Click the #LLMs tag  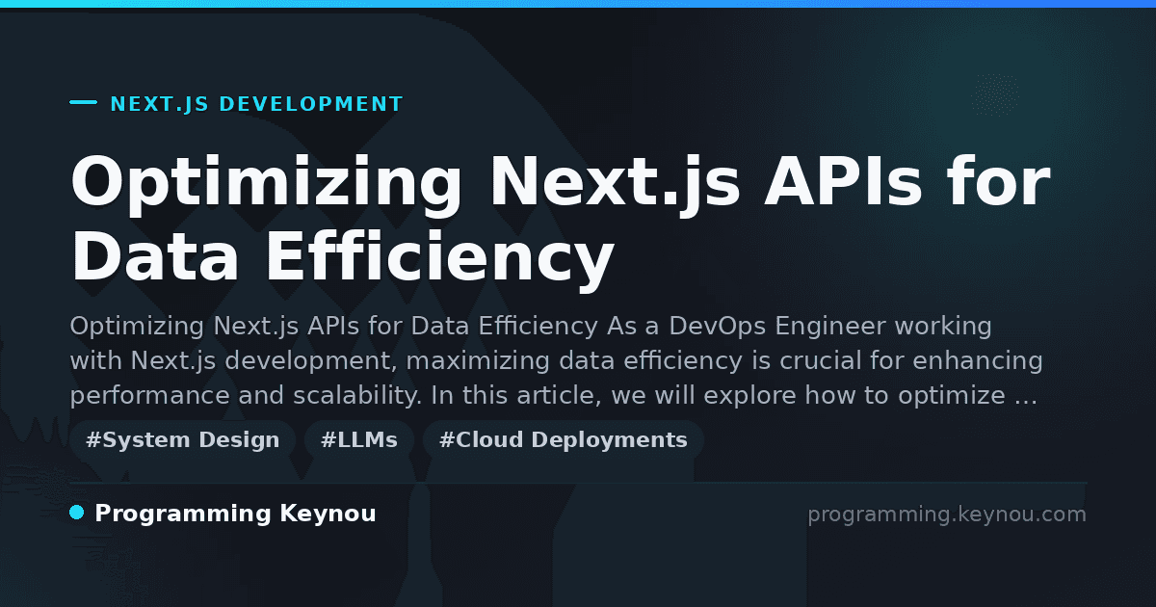[x=359, y=440]
